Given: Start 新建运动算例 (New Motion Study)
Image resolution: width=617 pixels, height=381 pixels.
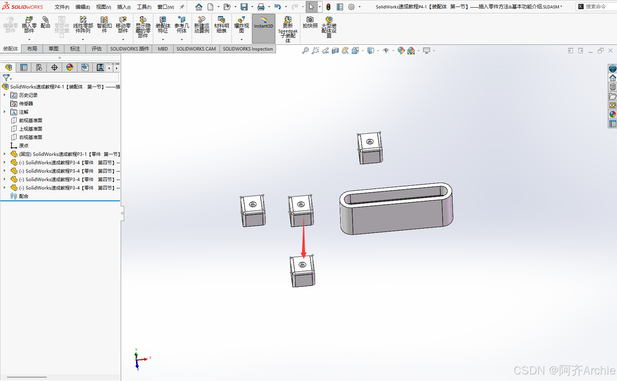Looking at the screenshot, I should [x=202, y=25].
